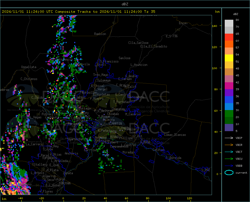Image resolution: width=250 pixels, height=202 pixels.
Task: Click the E_1-736 map label
Action: click(x=172, y=36)
